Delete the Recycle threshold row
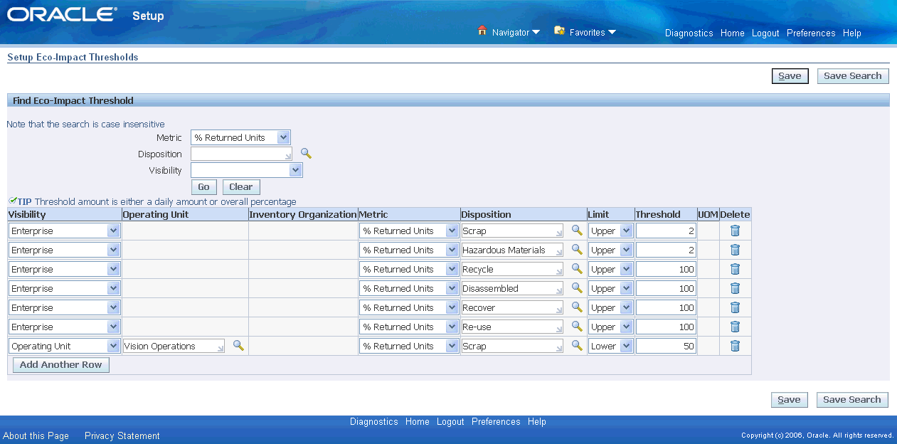This screenshot has height=444, width=897. [x=735, y=269]
